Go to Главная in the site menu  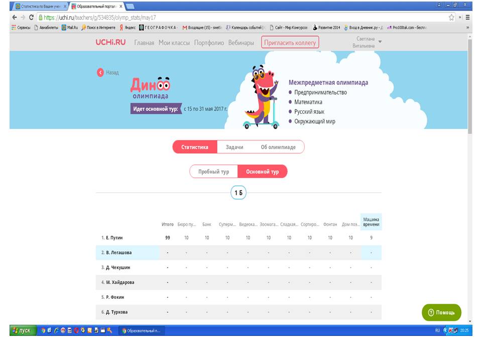144,43
